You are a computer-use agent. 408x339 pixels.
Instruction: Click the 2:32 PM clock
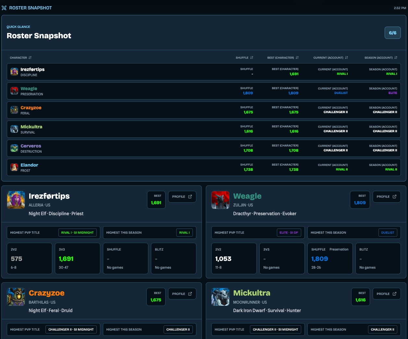(x=400, y=8)
